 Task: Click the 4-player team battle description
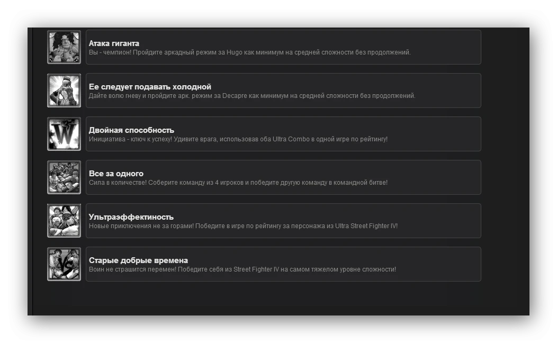pyautogui.click(x=238, y=183)
